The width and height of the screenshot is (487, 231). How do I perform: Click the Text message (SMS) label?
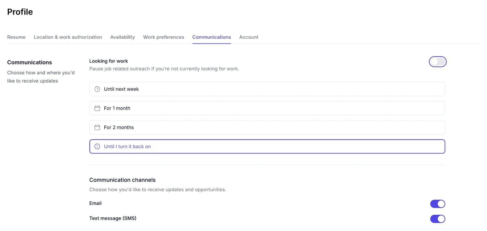113,218
